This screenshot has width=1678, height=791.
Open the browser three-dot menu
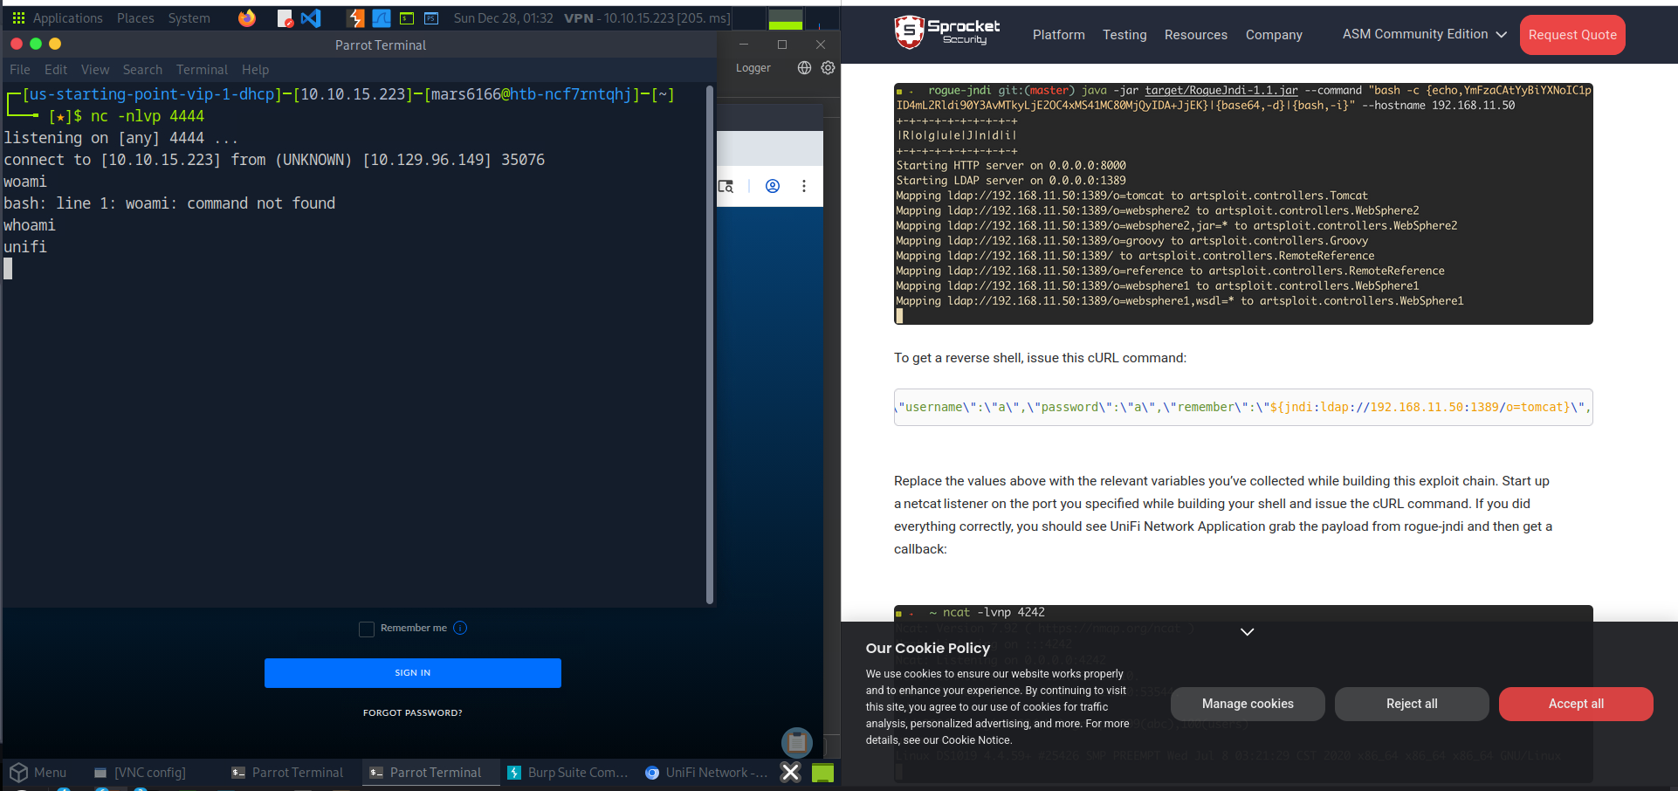click(804, 186)
